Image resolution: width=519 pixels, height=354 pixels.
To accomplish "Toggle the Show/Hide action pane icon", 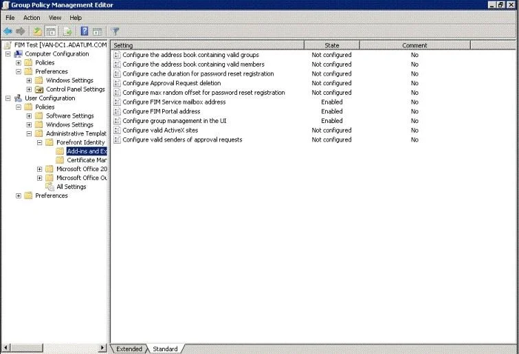I will [x=98, y=32].
